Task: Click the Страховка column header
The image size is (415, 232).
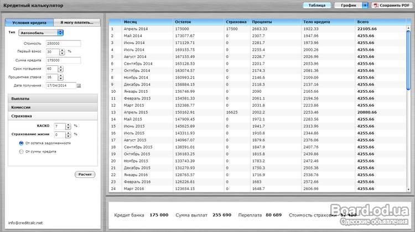Action: tap(237, 22)
